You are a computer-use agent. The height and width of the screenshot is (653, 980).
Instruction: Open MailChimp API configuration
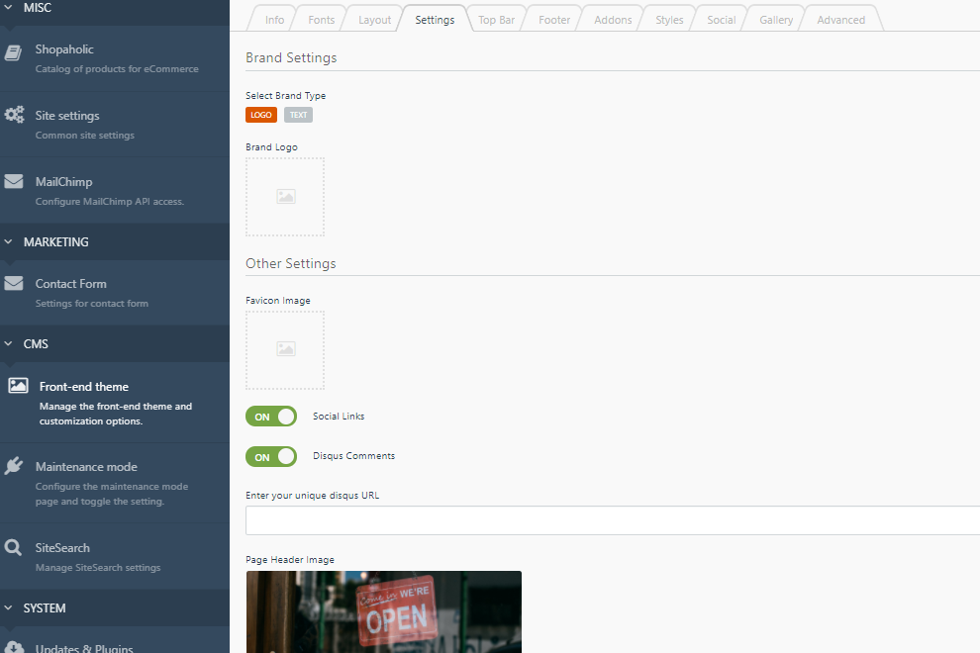point(115,191)
